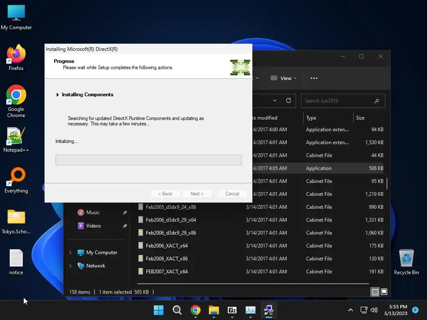This screenshot has height=320, width=427.
Task: Select the file Feb2005_d3dx9_24_x86
Action: pos(171,207)
